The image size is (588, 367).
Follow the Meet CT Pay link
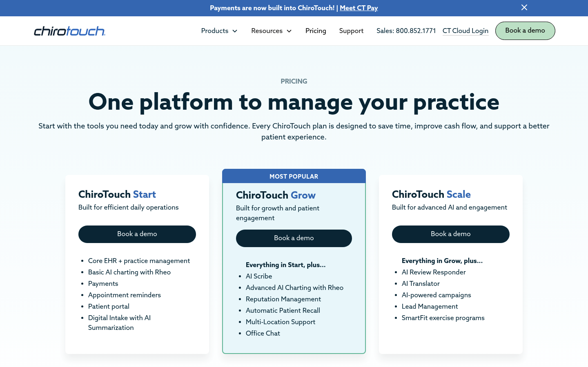(x=359, y=8)
